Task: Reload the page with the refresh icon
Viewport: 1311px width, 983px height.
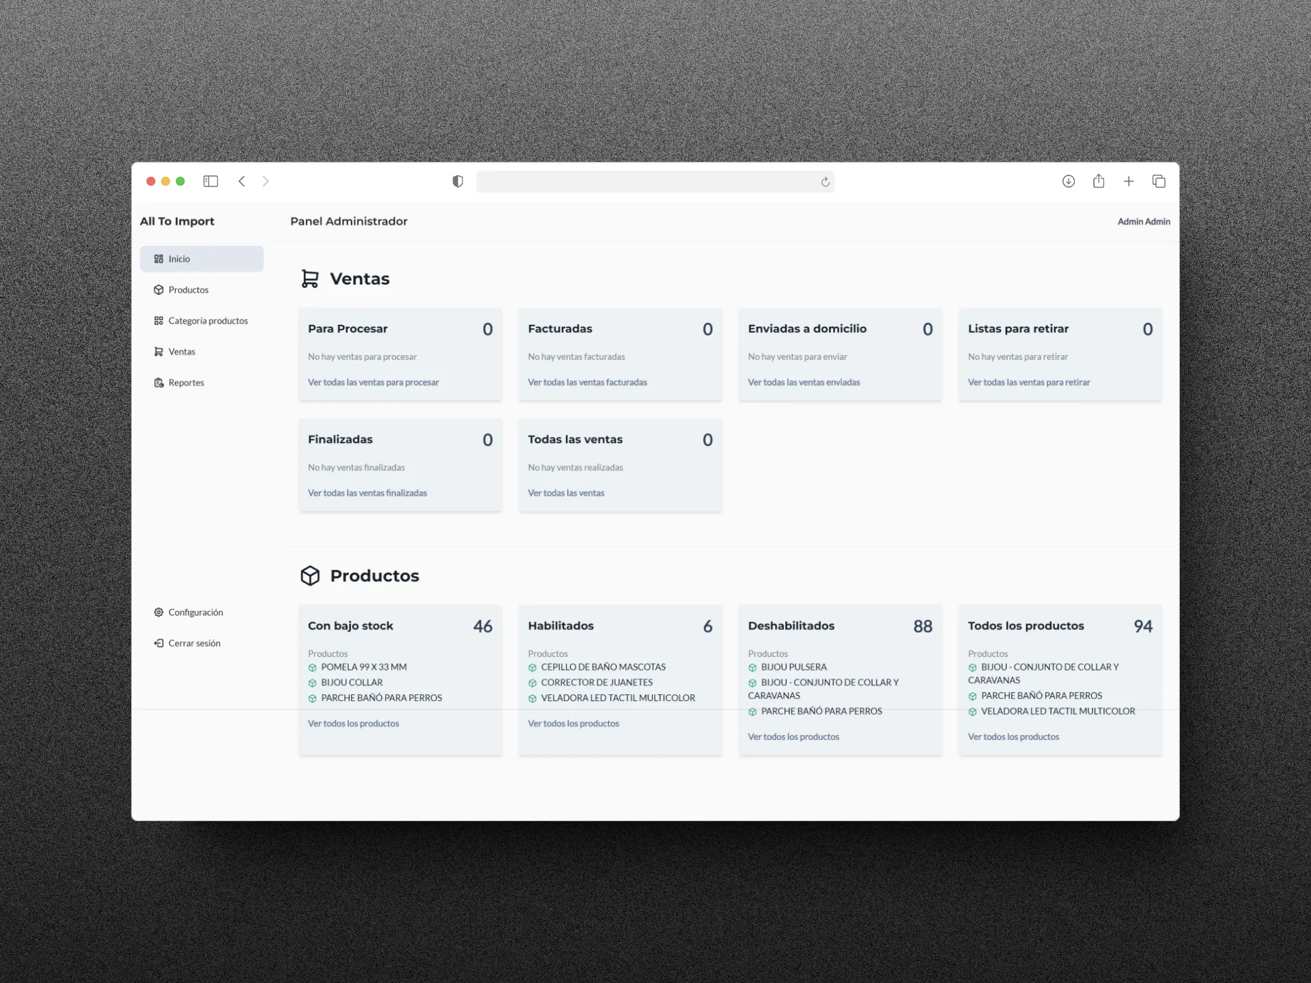Action: click(x=825, y=182)
